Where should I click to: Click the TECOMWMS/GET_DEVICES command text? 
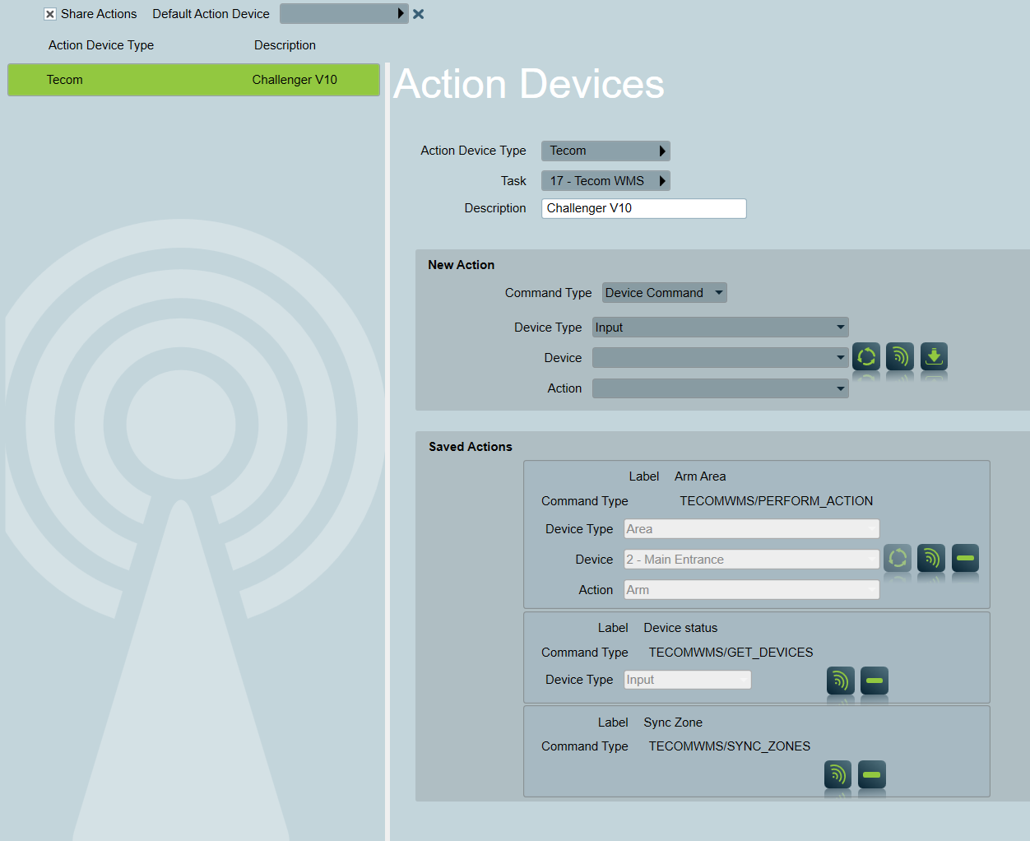(x=731, y=653)
